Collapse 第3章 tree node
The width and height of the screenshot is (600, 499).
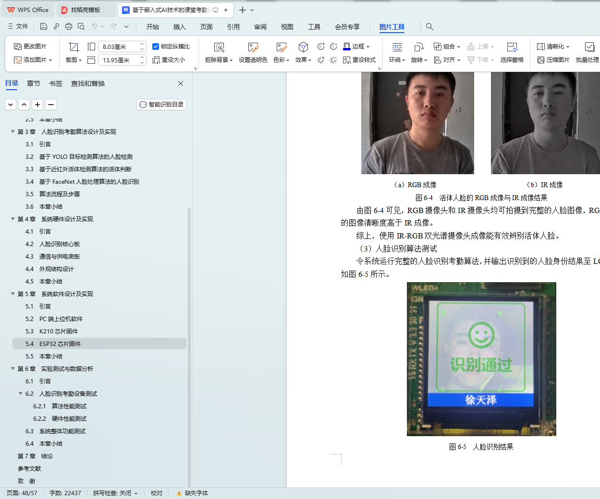click(13, 131)
